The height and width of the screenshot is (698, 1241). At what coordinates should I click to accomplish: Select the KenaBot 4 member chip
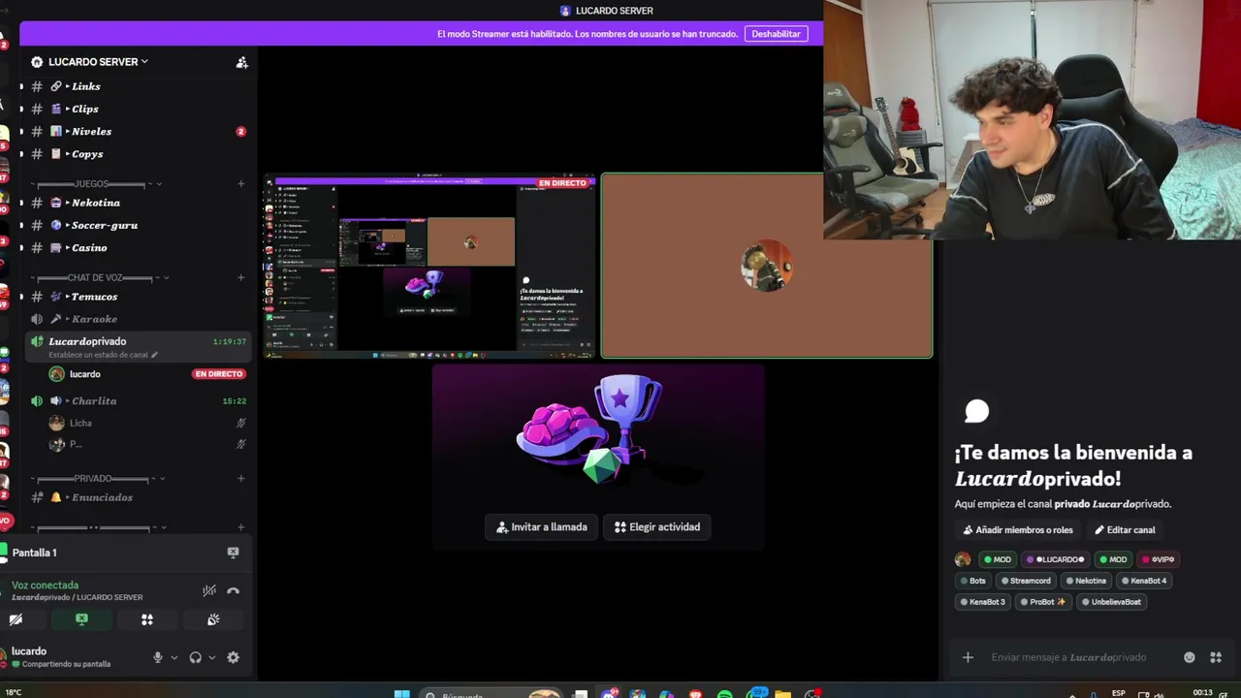click(x=1143, y=581)
